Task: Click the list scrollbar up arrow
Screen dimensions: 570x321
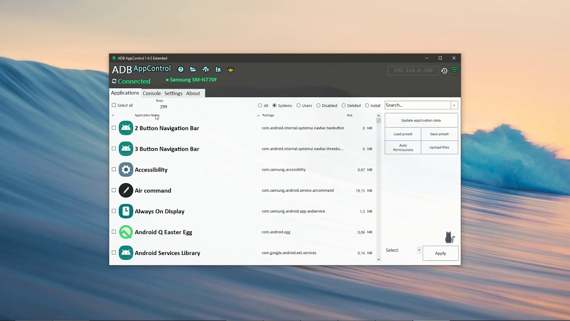Action: [x=379, y=115]
